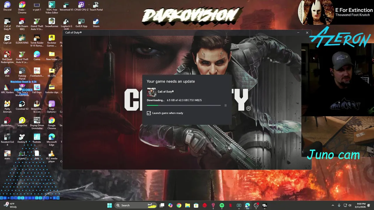Viewport: 374px width, 210px height.
Task: Toggle the Launch game when ready checkbox
Action: [149, 113]
